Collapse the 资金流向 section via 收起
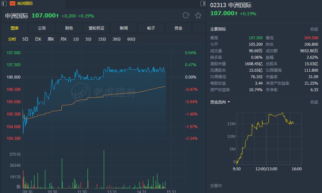This screenshot has width=322, height=193. pos(314,102)
